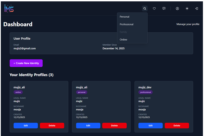This screenshot has width=204, height=136.
Task: Edit the online mujiz_ali identity
Action: pyautogui.click(x=26, y=125)
